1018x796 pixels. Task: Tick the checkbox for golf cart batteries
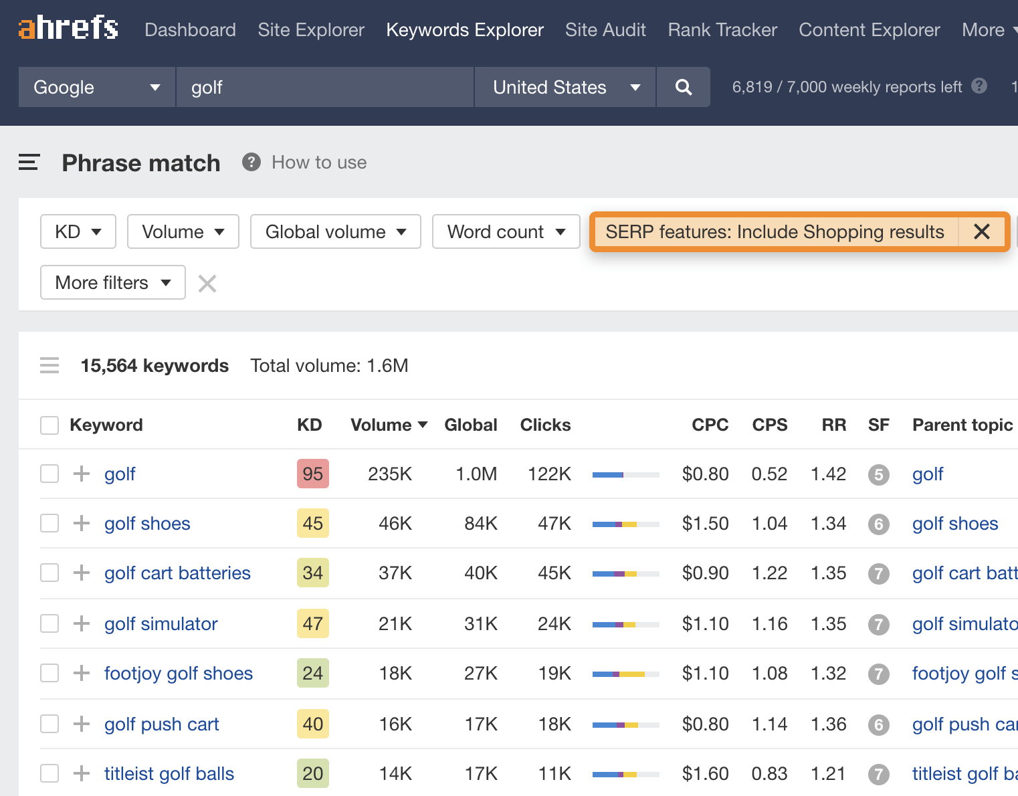(x=49, y=573)
